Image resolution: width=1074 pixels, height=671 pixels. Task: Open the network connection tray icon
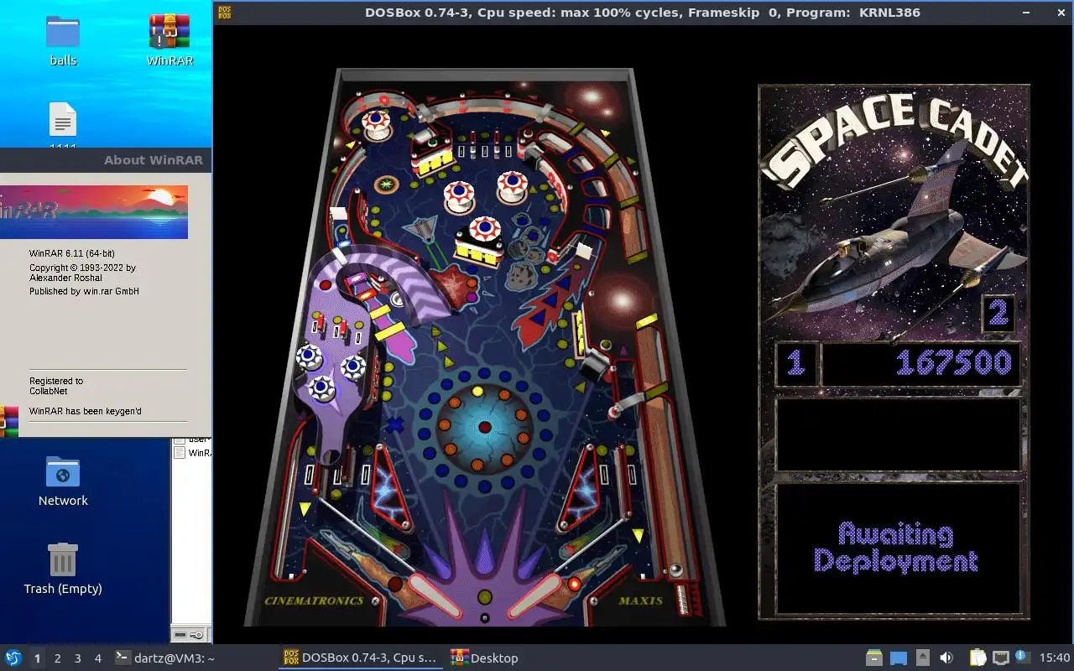1001,658
